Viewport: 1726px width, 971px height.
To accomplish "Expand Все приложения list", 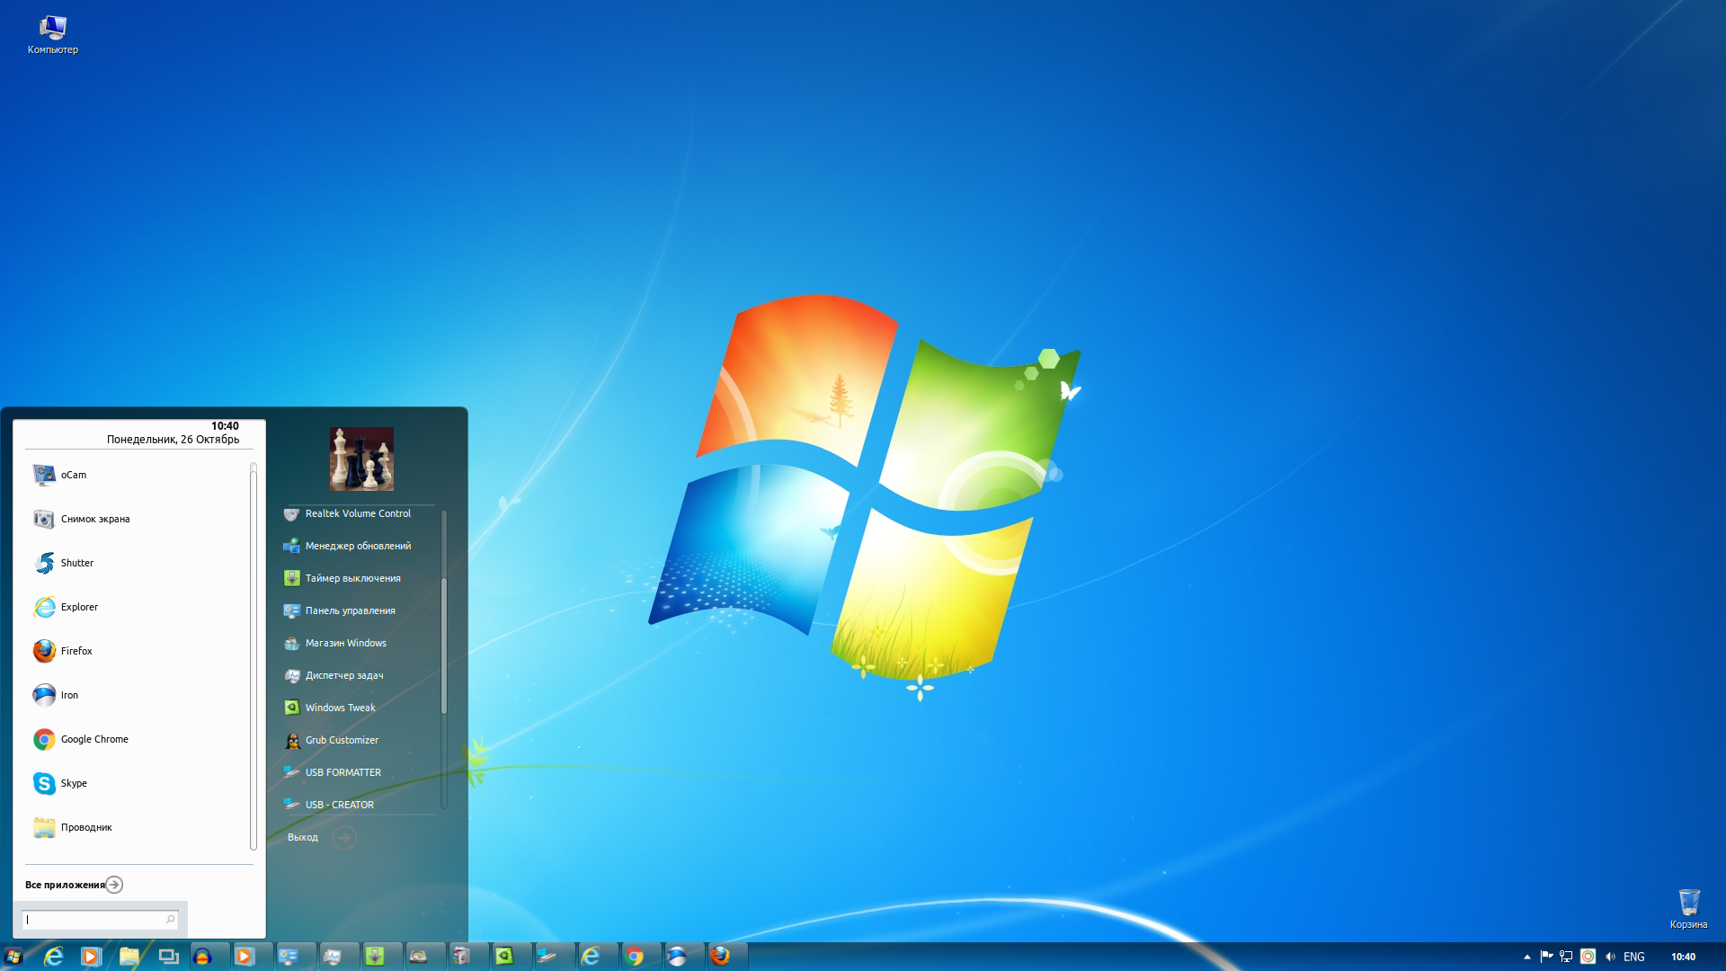I will point(74,885).
